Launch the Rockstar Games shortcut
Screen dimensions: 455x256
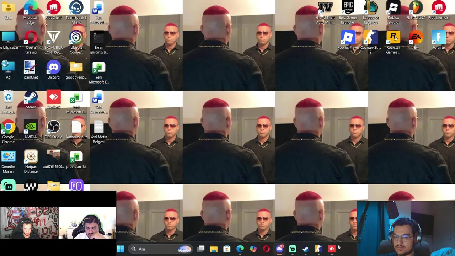pyautogui.click(x=393, y=43)
